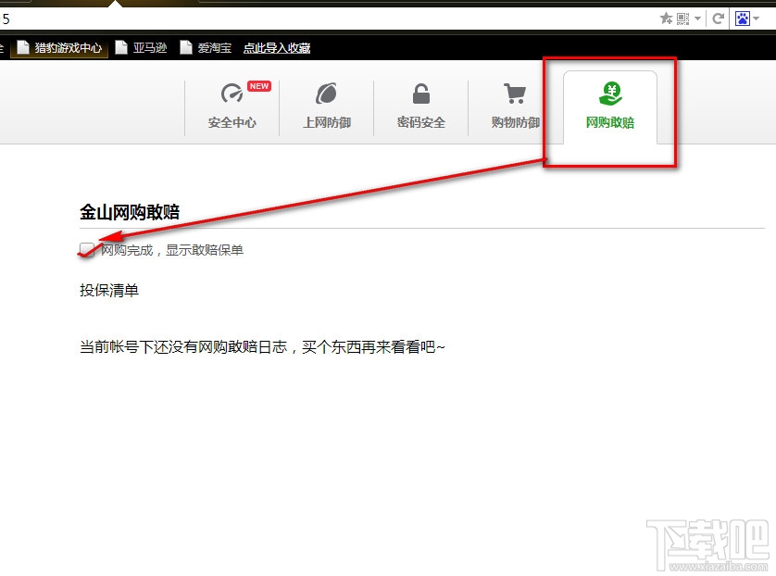Viewport: 776px width, 576px height.
Task: Expand the toolbar arrow left of refresh
Action: tap(697, 19)
